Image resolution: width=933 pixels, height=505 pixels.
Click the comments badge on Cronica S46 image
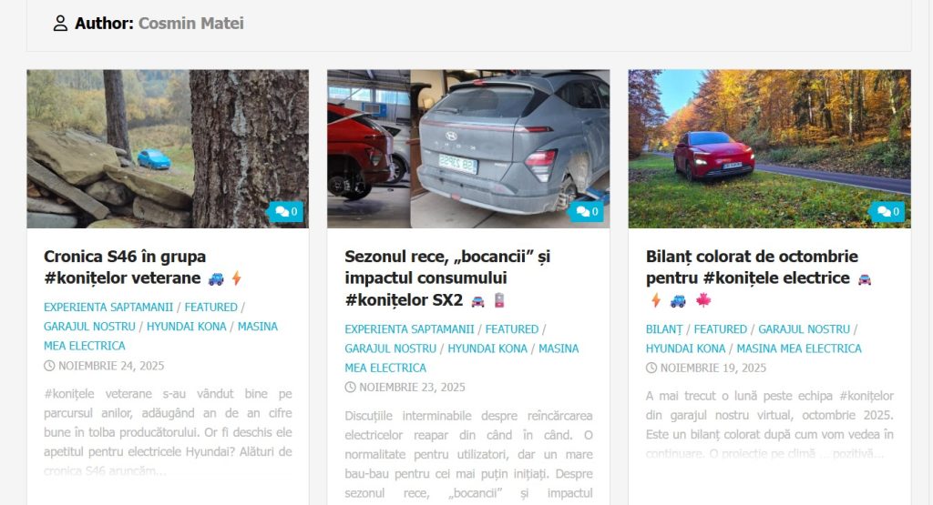tap(286, 211)
